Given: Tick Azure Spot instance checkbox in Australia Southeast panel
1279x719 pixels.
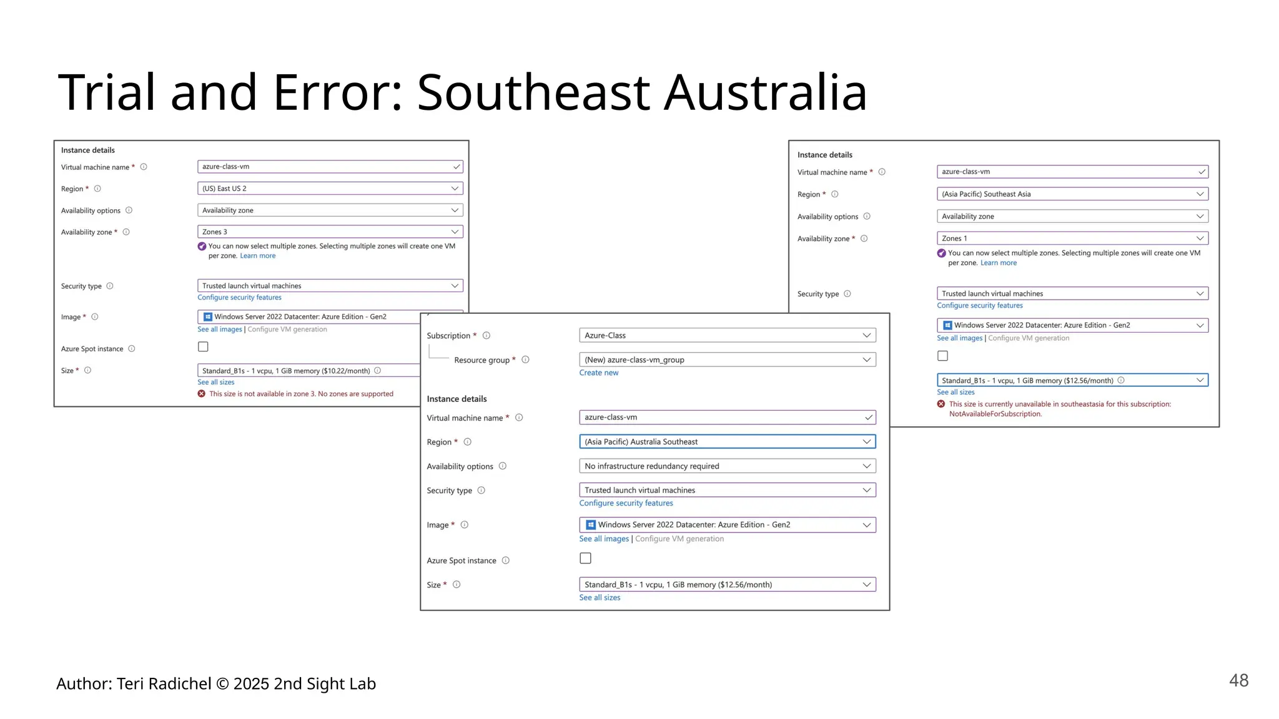Looking at the screenshot, I should 585,558.
